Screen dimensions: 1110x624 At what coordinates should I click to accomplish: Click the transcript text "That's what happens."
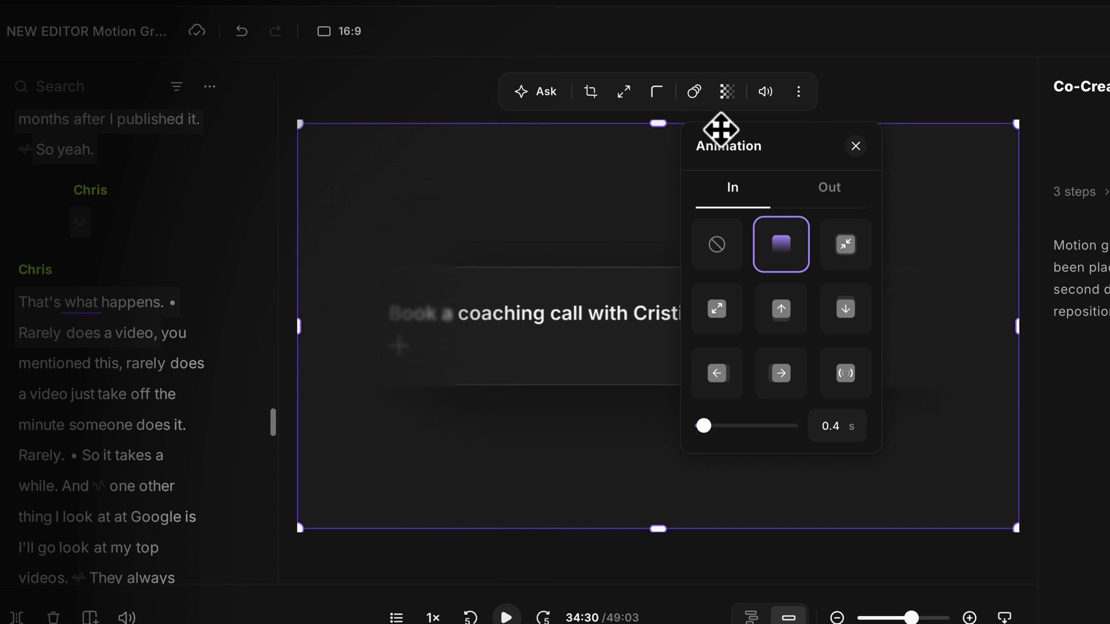[x=91, y=302]
